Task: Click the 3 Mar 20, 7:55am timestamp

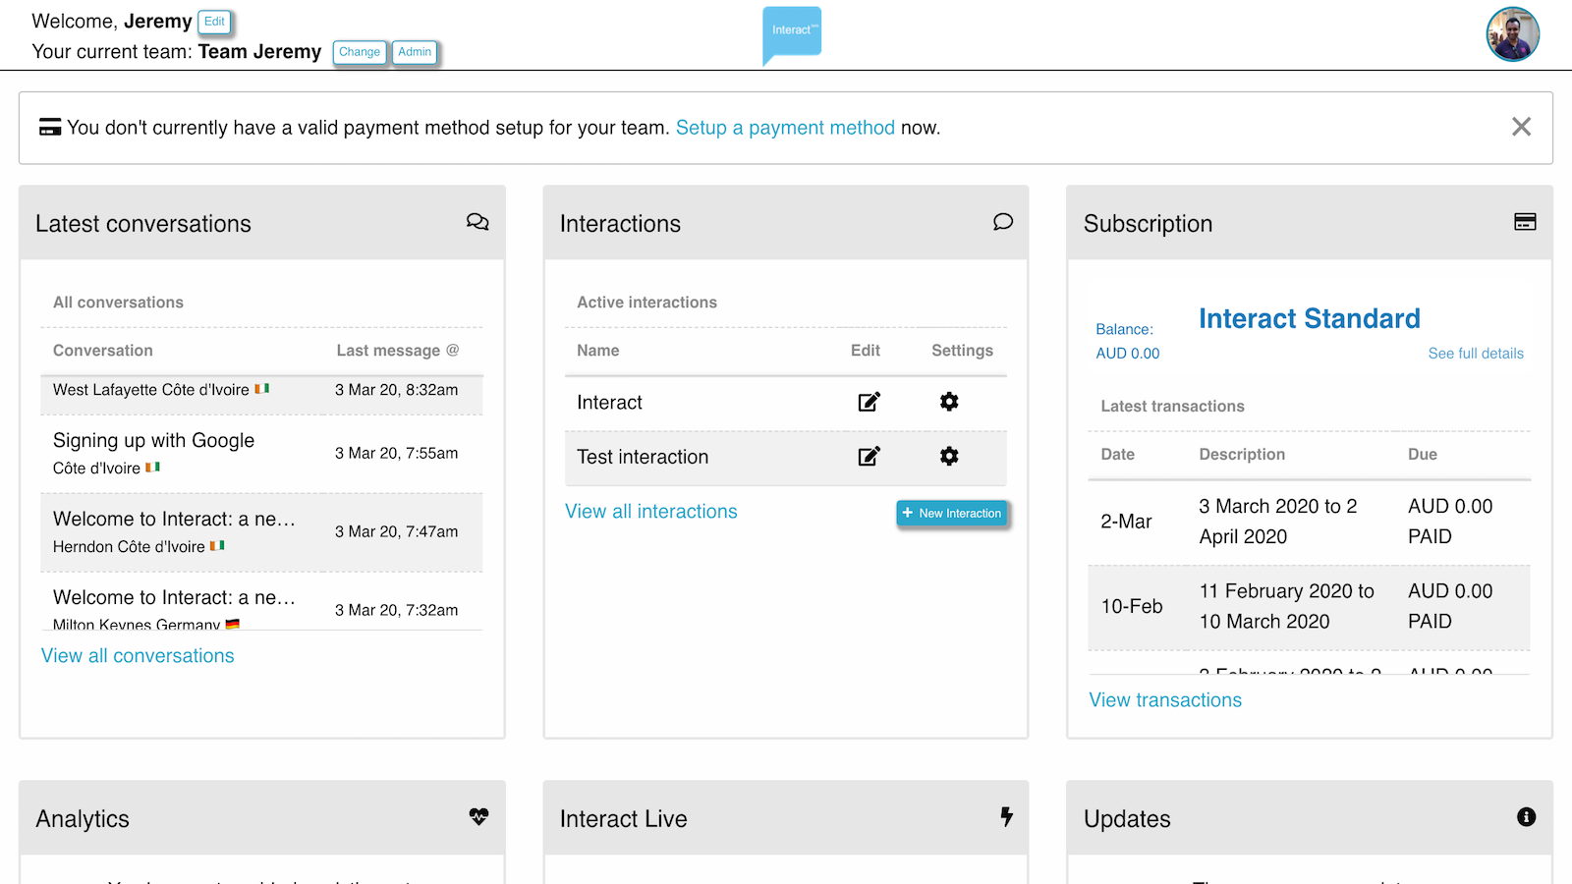Action: (397, 453)
